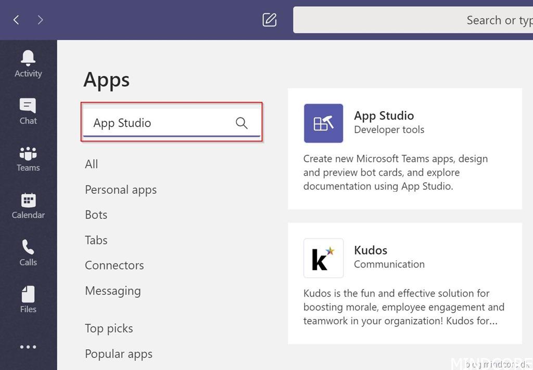Select the Personal apps category
This screenshot has height=370, width=533.
pos(121,190)
